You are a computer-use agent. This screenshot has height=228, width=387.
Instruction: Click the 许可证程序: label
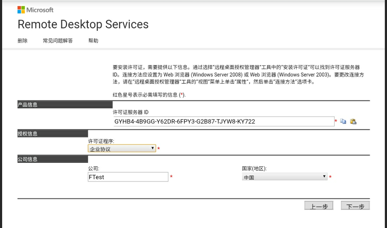(101, 141)
